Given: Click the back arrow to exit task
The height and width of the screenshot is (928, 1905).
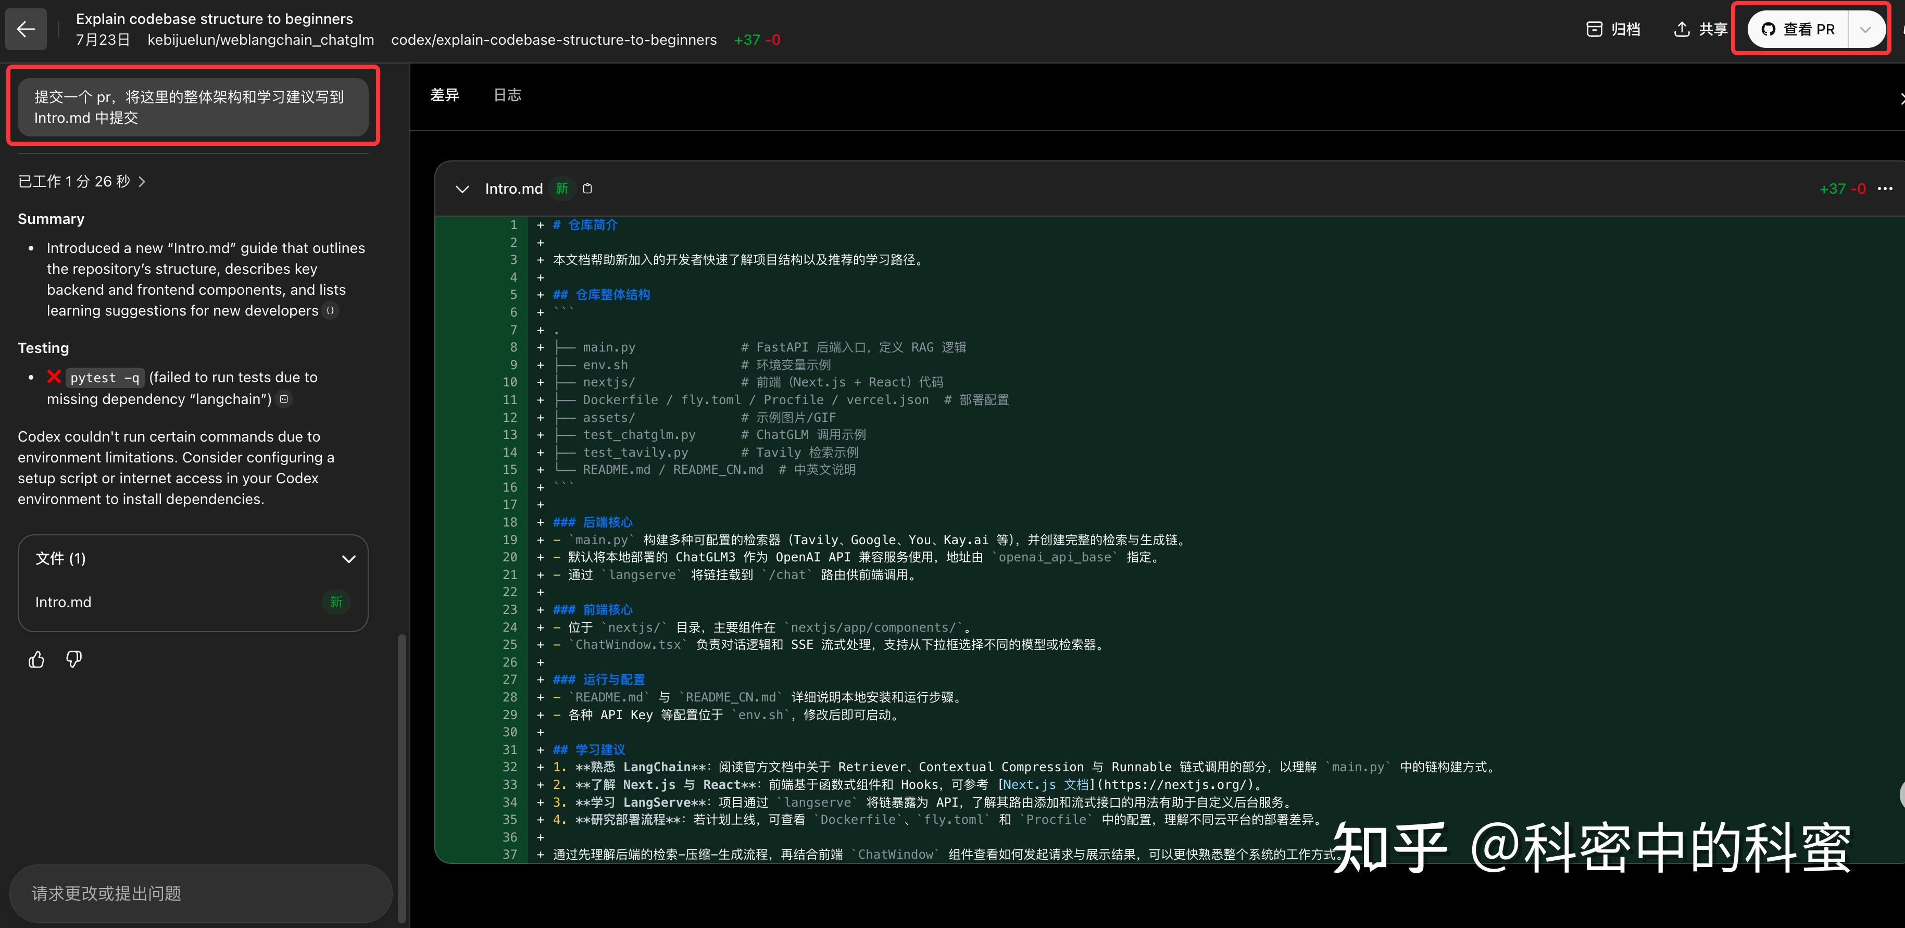Looking at the screenshot, I should 26,29.
